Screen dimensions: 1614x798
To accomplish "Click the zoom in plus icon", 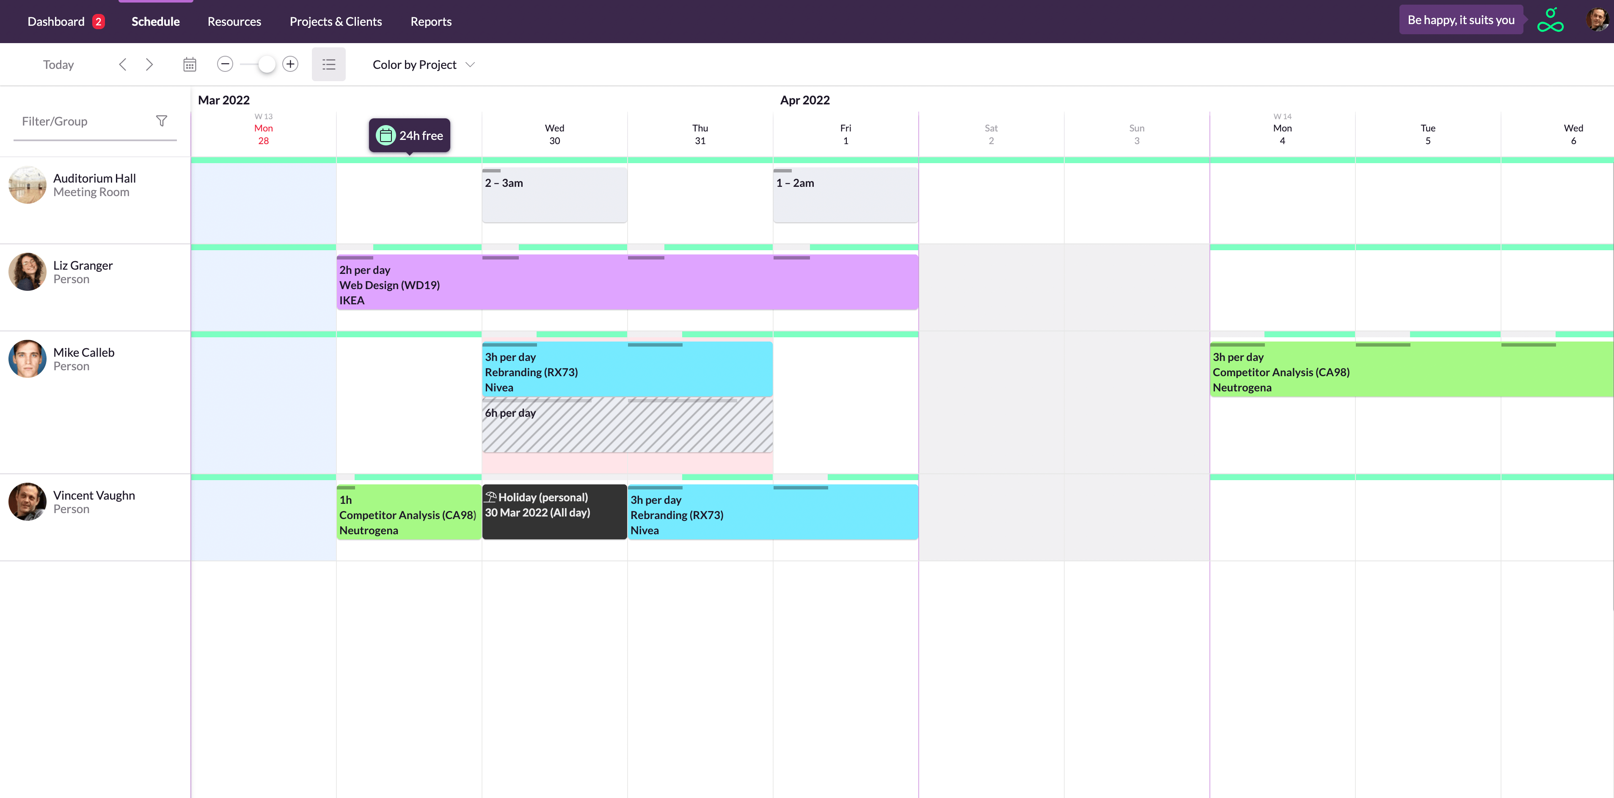I will [x=290, y=64].
